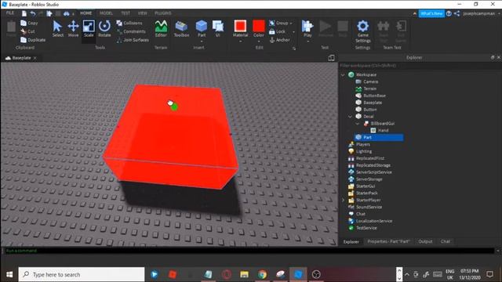
Task: Activate the Scale tool
Action: tap(89, 29)
